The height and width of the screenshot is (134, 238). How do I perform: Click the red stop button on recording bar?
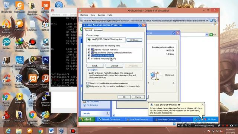(x=227, y=126)
